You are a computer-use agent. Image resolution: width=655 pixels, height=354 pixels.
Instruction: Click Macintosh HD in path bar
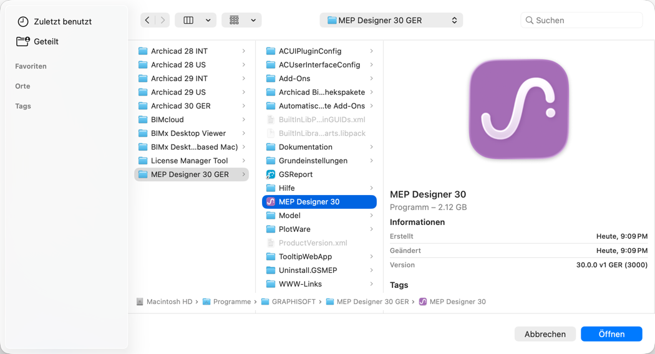[x=165, y=302]
